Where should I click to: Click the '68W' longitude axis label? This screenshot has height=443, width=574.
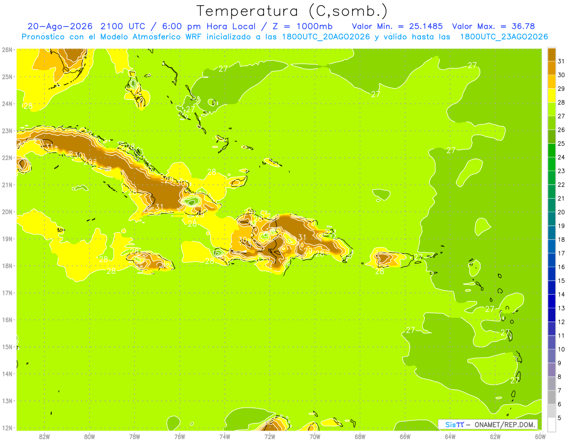pos(360,436)
